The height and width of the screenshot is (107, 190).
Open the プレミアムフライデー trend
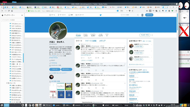click(x=135, y=87)
